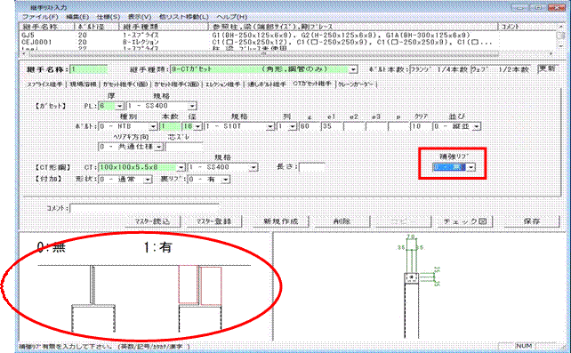The height and width of the screenshot is (353, 571).
Task: Open the ヘルプ(H) menu
Action: [231, 17]
